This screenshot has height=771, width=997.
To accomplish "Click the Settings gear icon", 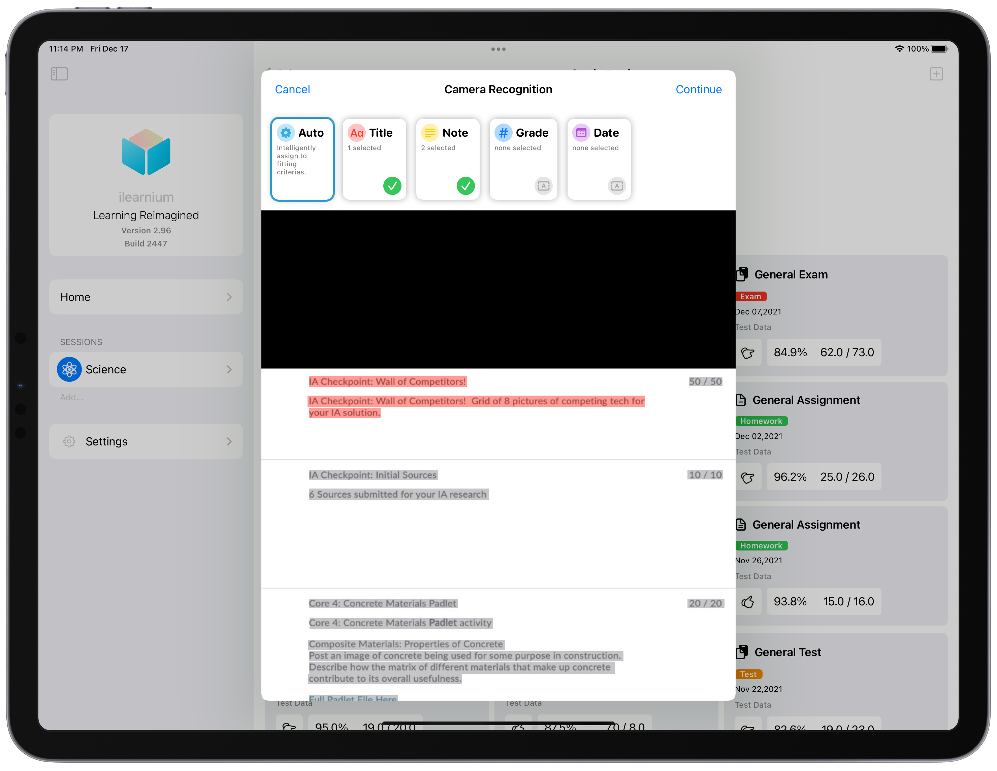I will click(69, 441).
